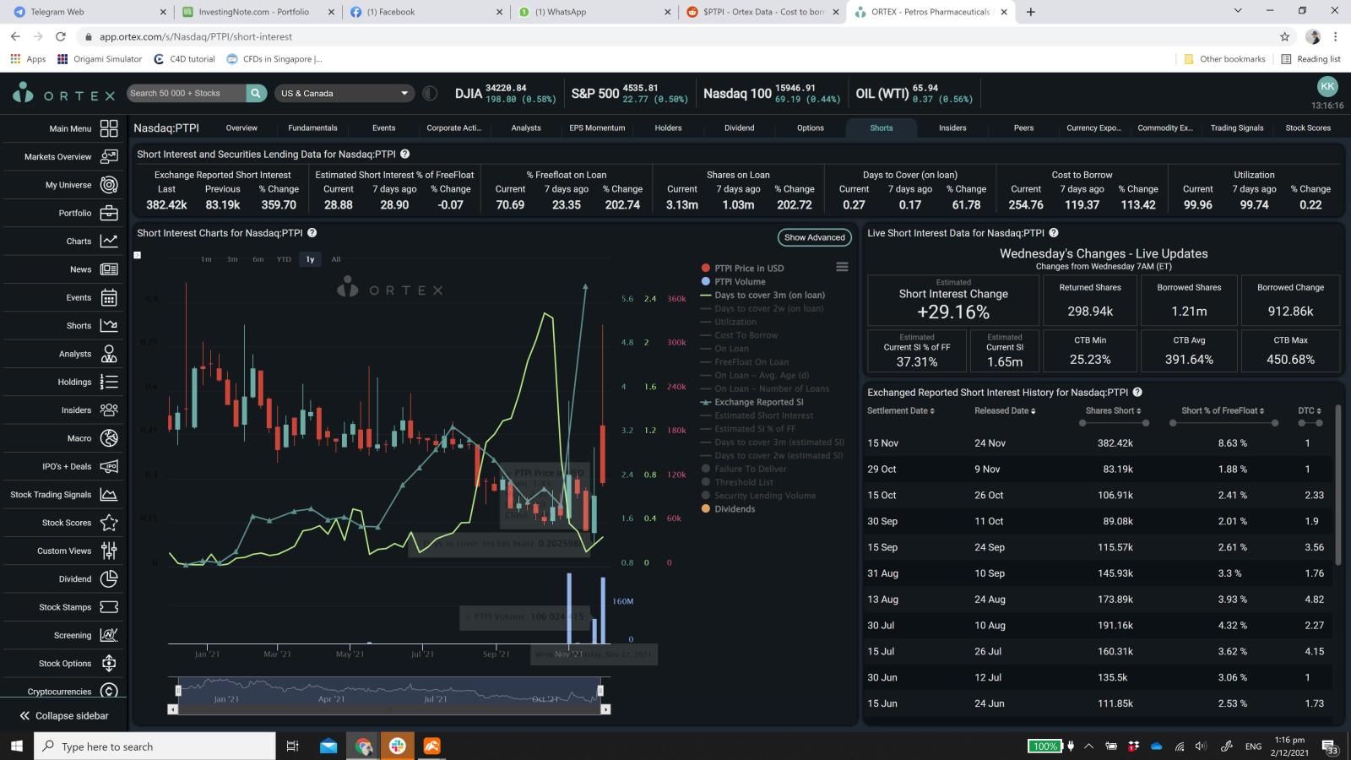Open help for Short Interest Charts
The height and width of the screenshot is (760, 1351).
coord(312,233)
